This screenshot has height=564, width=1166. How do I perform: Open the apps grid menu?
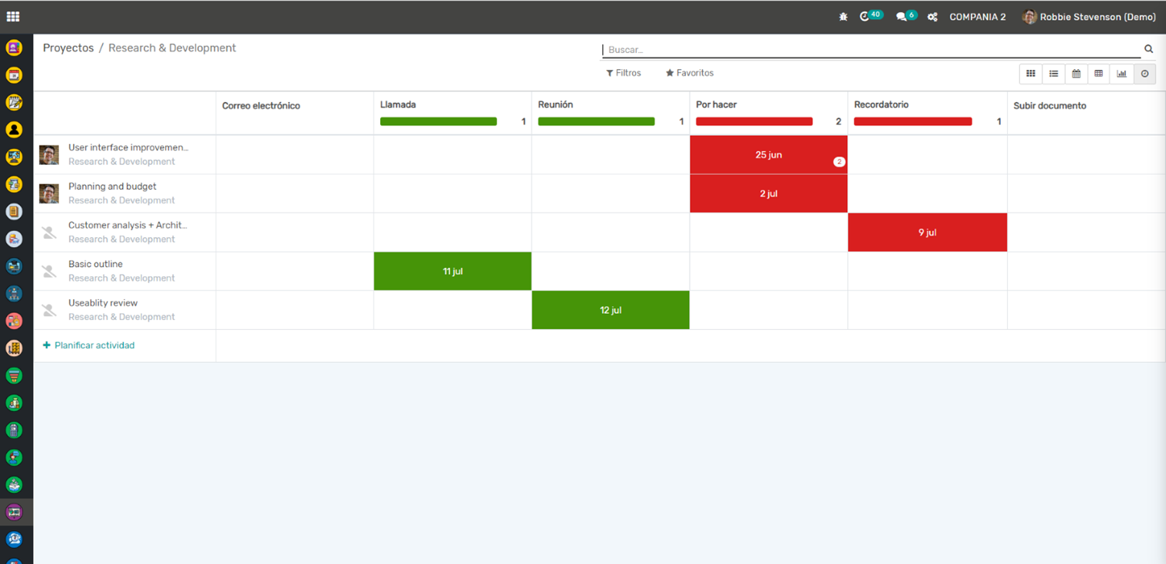13,16
